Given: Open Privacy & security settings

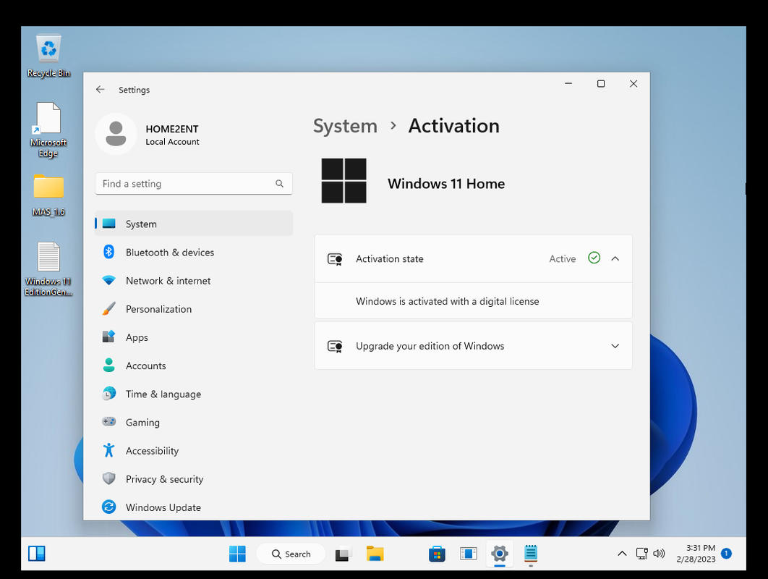Looking at the screenshot, I should point(194,479).
